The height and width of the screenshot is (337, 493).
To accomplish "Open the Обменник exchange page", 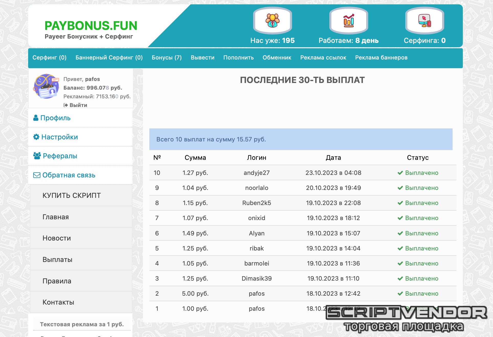I will [x=277, y=58].
